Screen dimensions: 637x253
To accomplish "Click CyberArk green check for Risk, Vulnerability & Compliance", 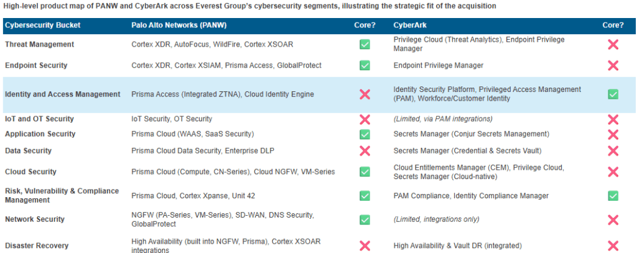I will 613,196.
